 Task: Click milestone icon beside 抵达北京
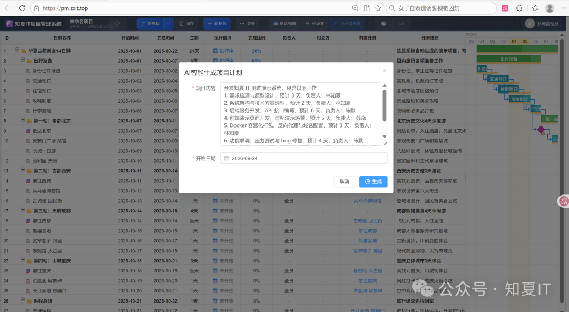tap(28, 131)
